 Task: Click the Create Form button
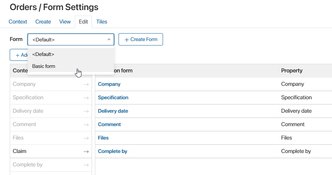click(141, 39)
